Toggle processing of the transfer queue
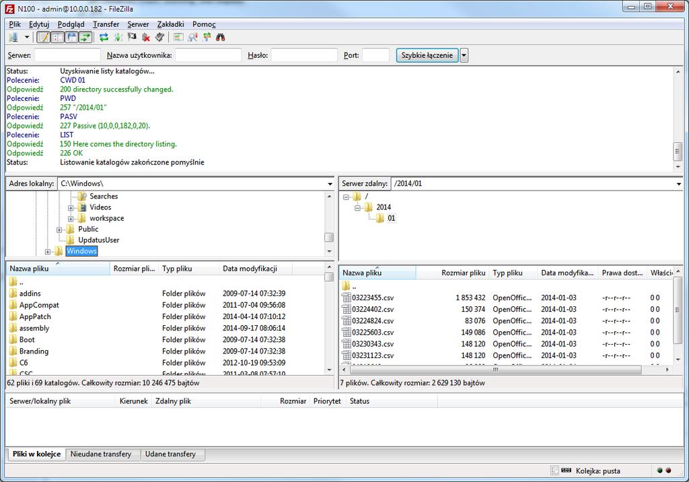Viewport: 689px width, 482px height. click(118, 38)
